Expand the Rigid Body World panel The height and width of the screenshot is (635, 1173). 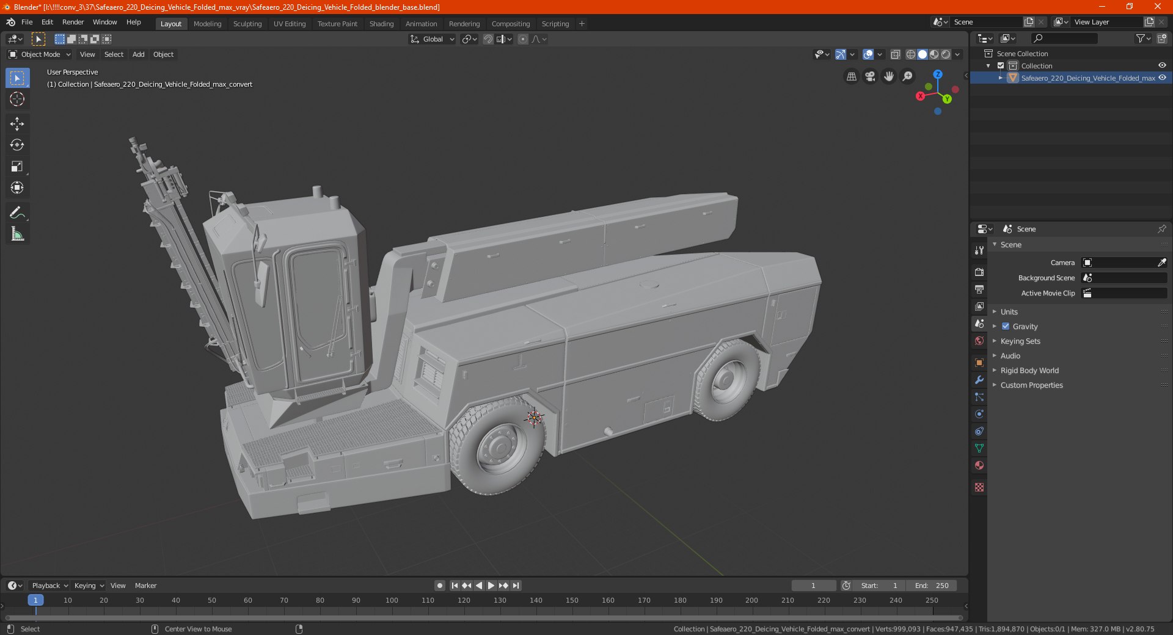[x=1029, y=371]
